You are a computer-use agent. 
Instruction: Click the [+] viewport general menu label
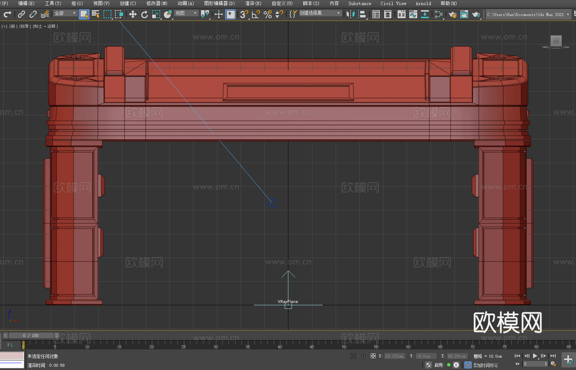(x=4, y=26)
